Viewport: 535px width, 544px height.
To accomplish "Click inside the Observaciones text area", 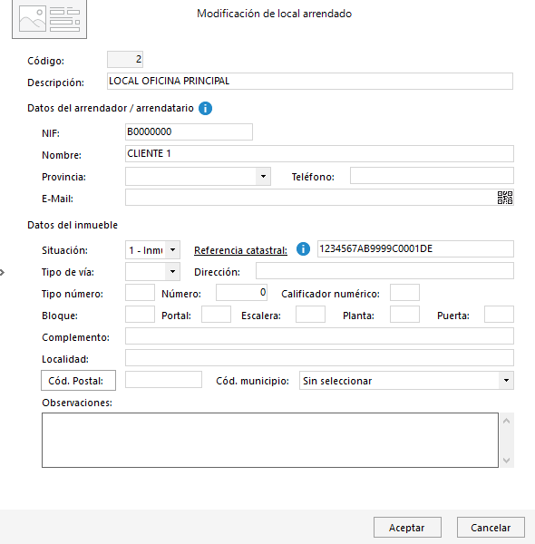I will tap(270, 440).
